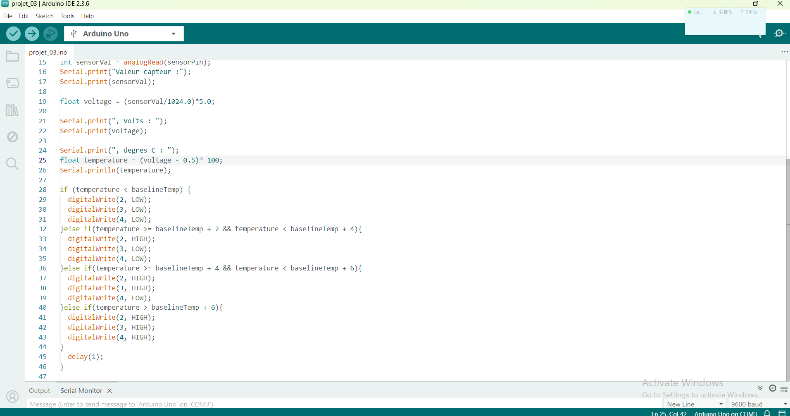Close the Serial Monitor tab
This screenshot has height=416, width=790.
109,390
